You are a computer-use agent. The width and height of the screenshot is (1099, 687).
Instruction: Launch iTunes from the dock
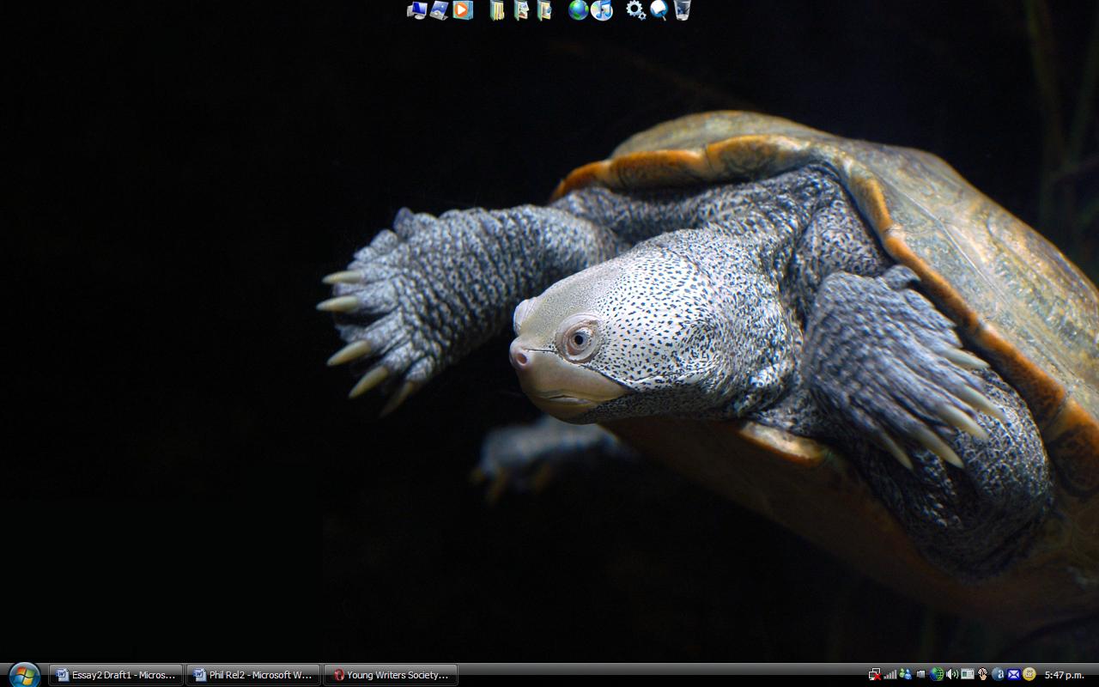coord(602,10)
